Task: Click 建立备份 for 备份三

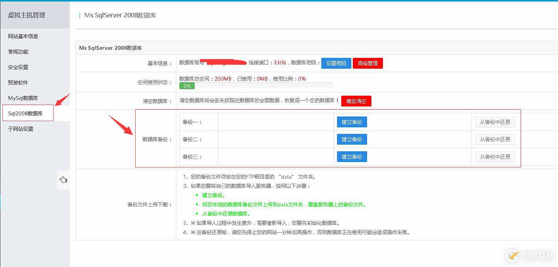Action: [x=352, y=157]
